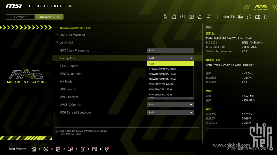Collapse the Config TDP dropdown
Screen dimensions: 277x155
(x=170, y=58)
